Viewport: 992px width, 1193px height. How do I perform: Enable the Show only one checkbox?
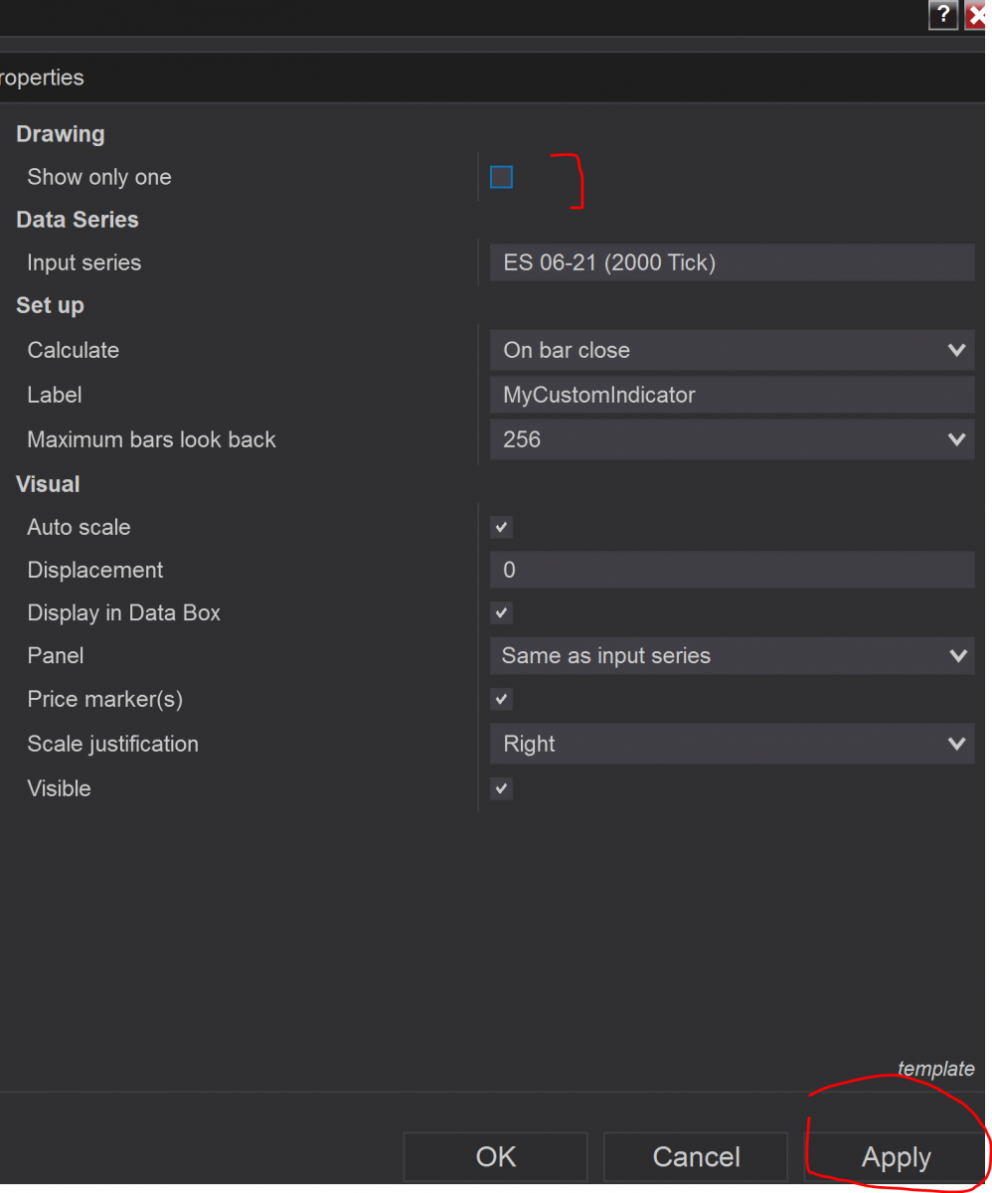[x=501, y=177]
